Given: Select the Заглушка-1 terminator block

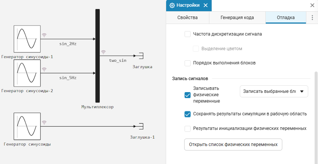Looking at the screenshot, I should [141, 126].
